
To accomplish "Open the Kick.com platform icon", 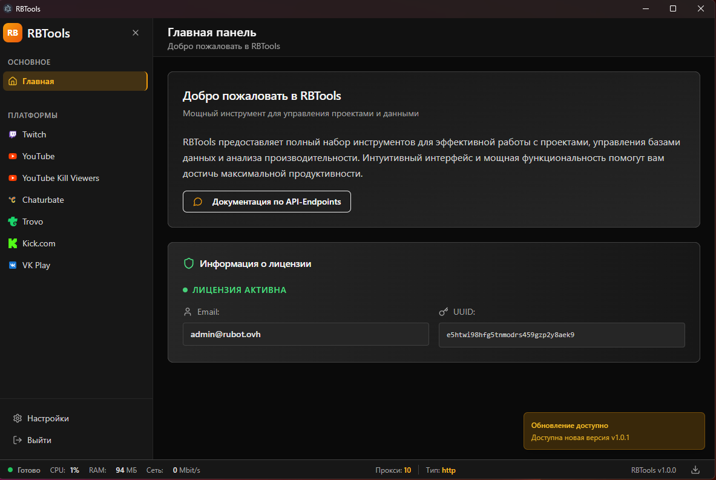I will [13, 243].
